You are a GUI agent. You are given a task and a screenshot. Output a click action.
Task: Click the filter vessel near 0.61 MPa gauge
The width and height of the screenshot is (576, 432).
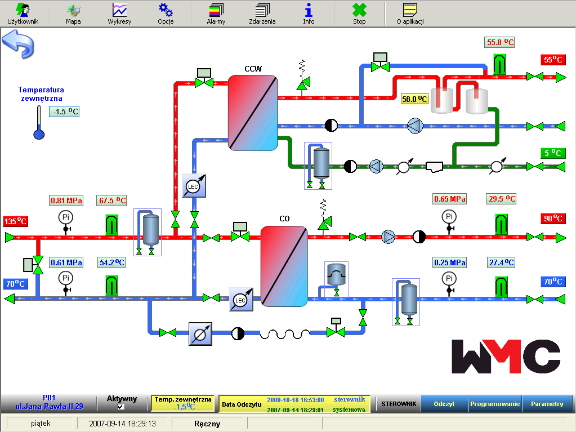[148, 232]
